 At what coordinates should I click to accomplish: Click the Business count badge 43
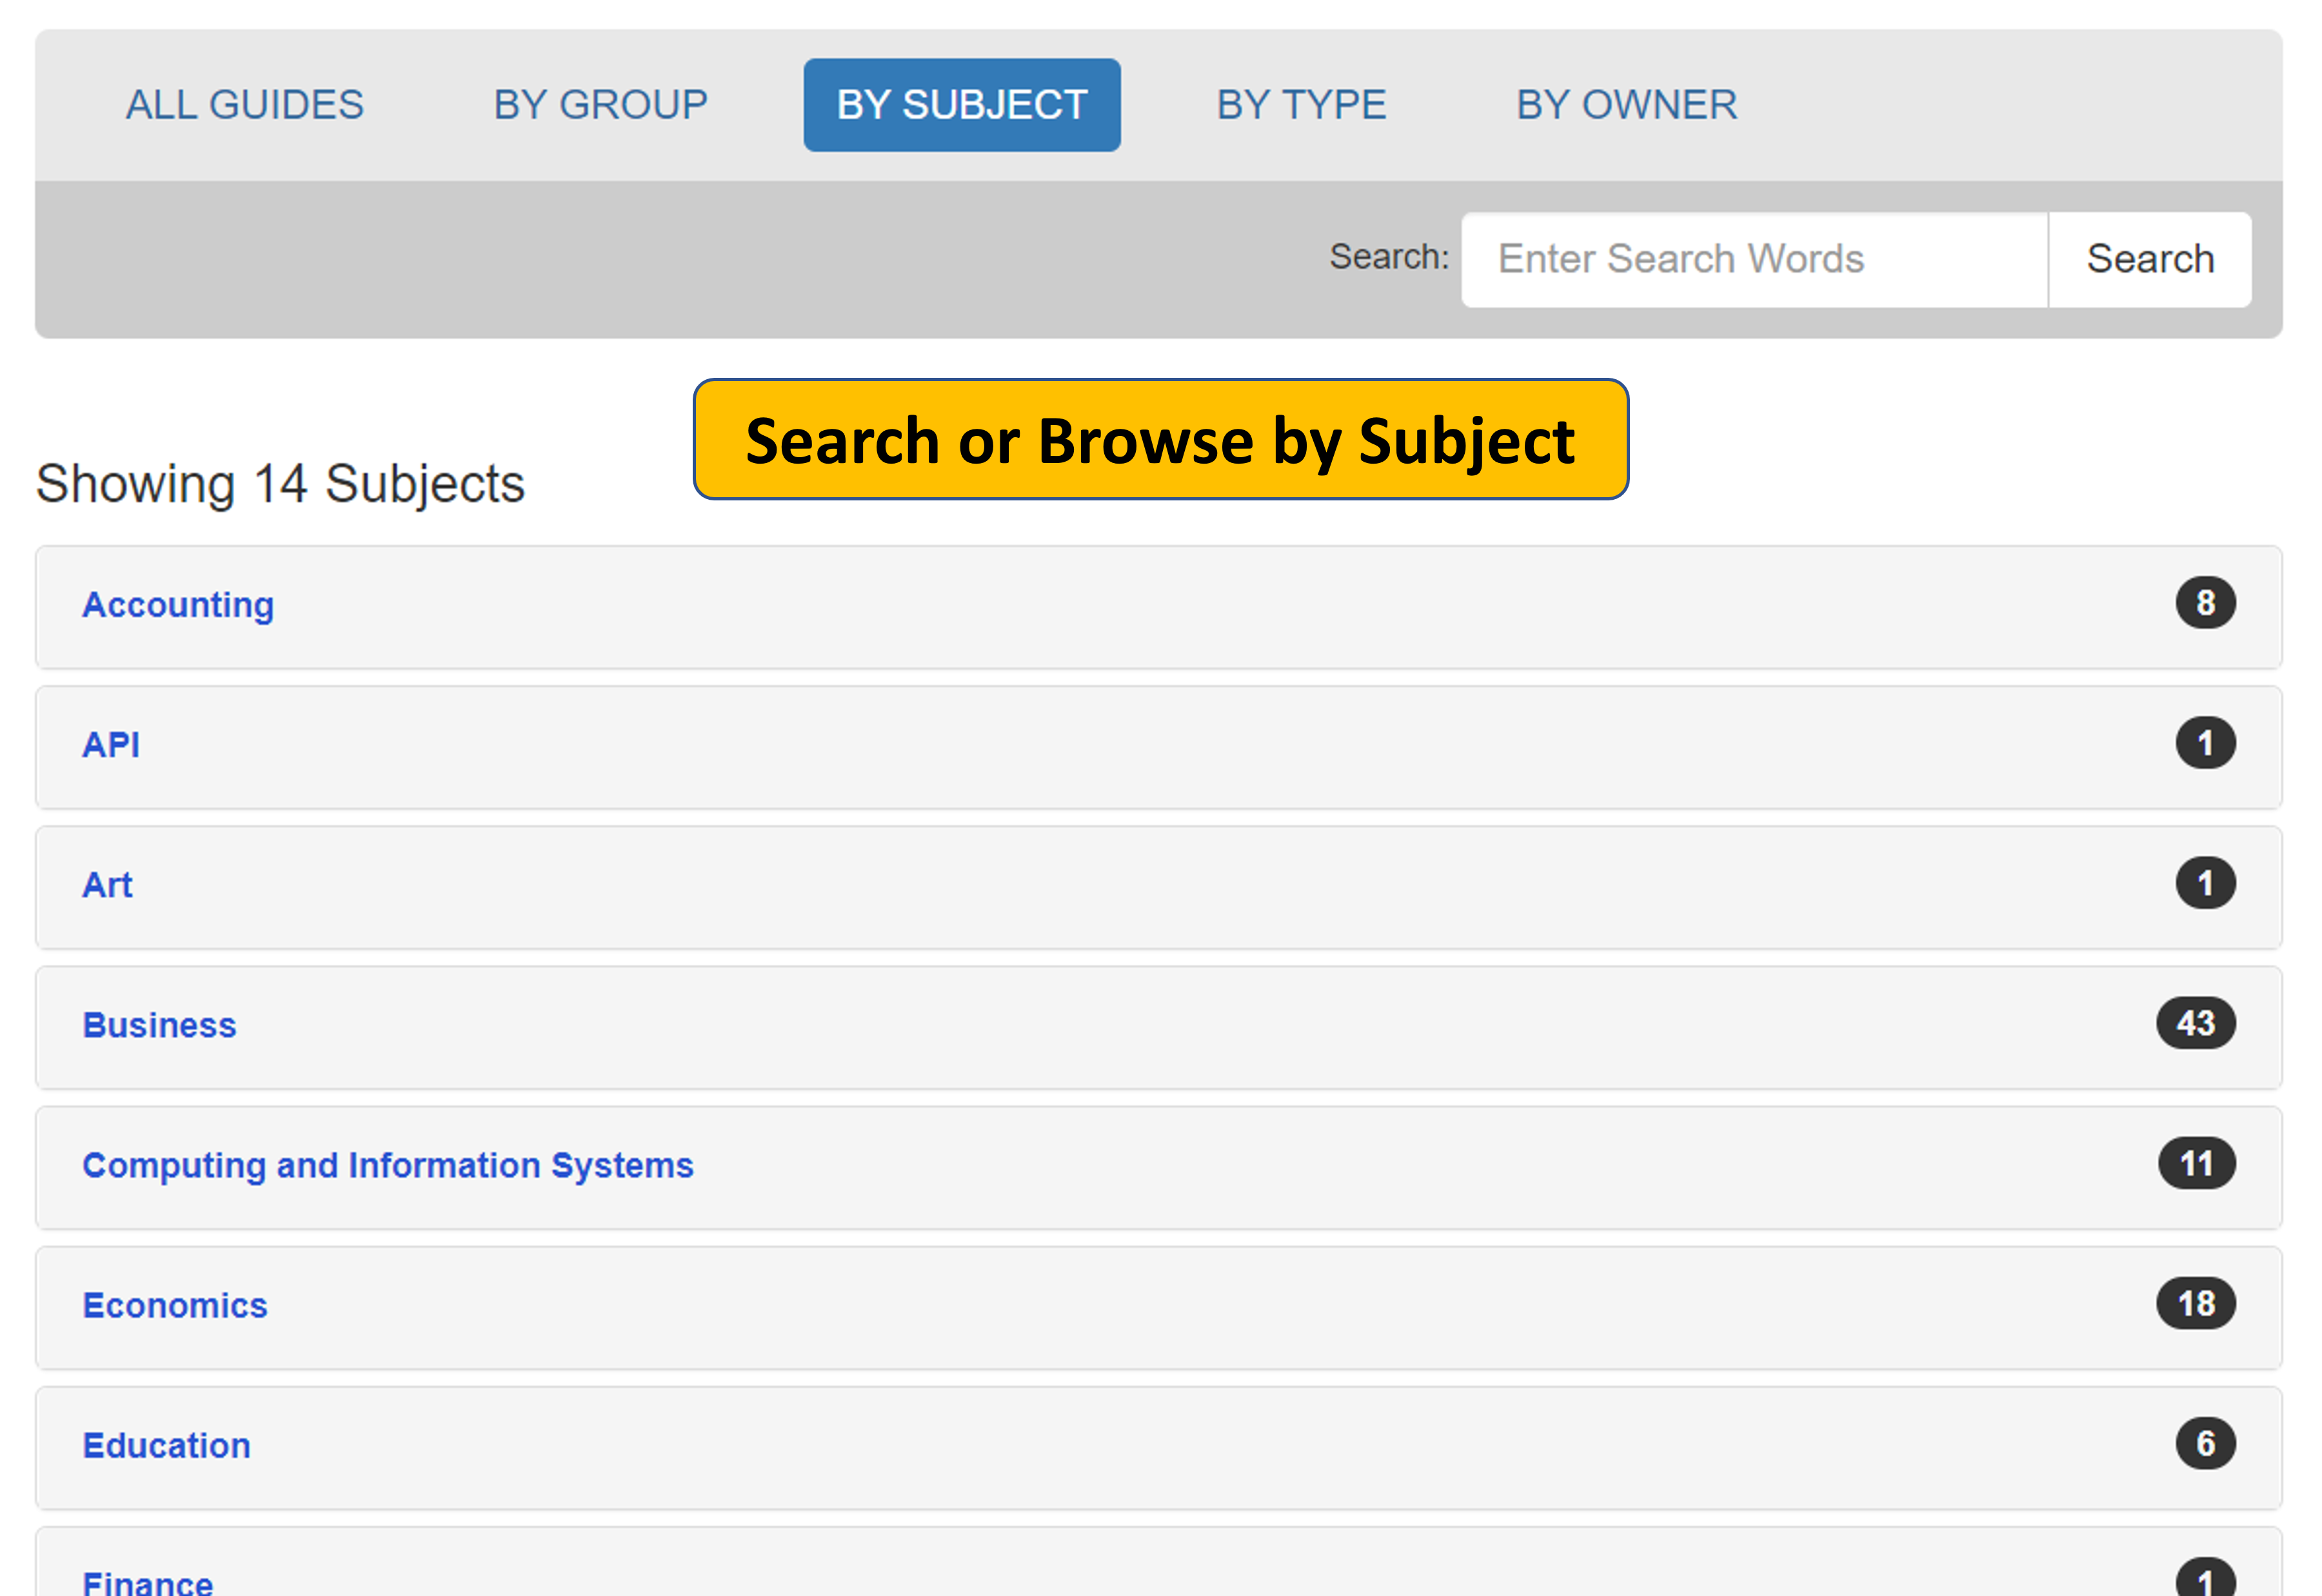(x=2195, y=1023)
